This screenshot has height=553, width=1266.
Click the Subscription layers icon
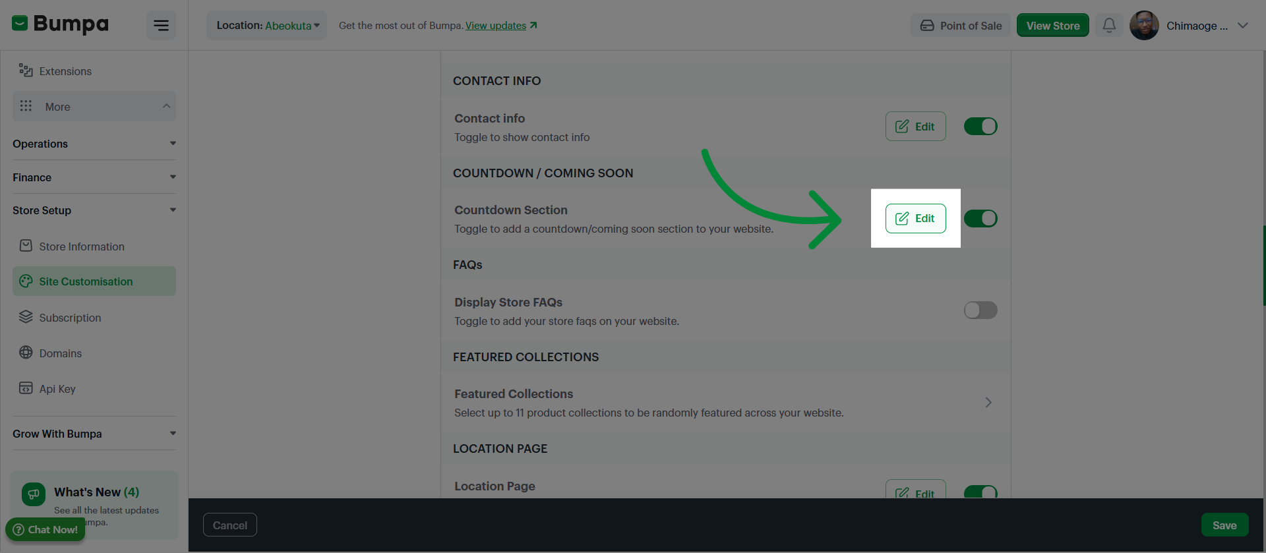(x=26, y=317)
